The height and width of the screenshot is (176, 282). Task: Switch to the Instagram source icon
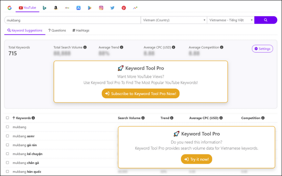tap(101, 8)
